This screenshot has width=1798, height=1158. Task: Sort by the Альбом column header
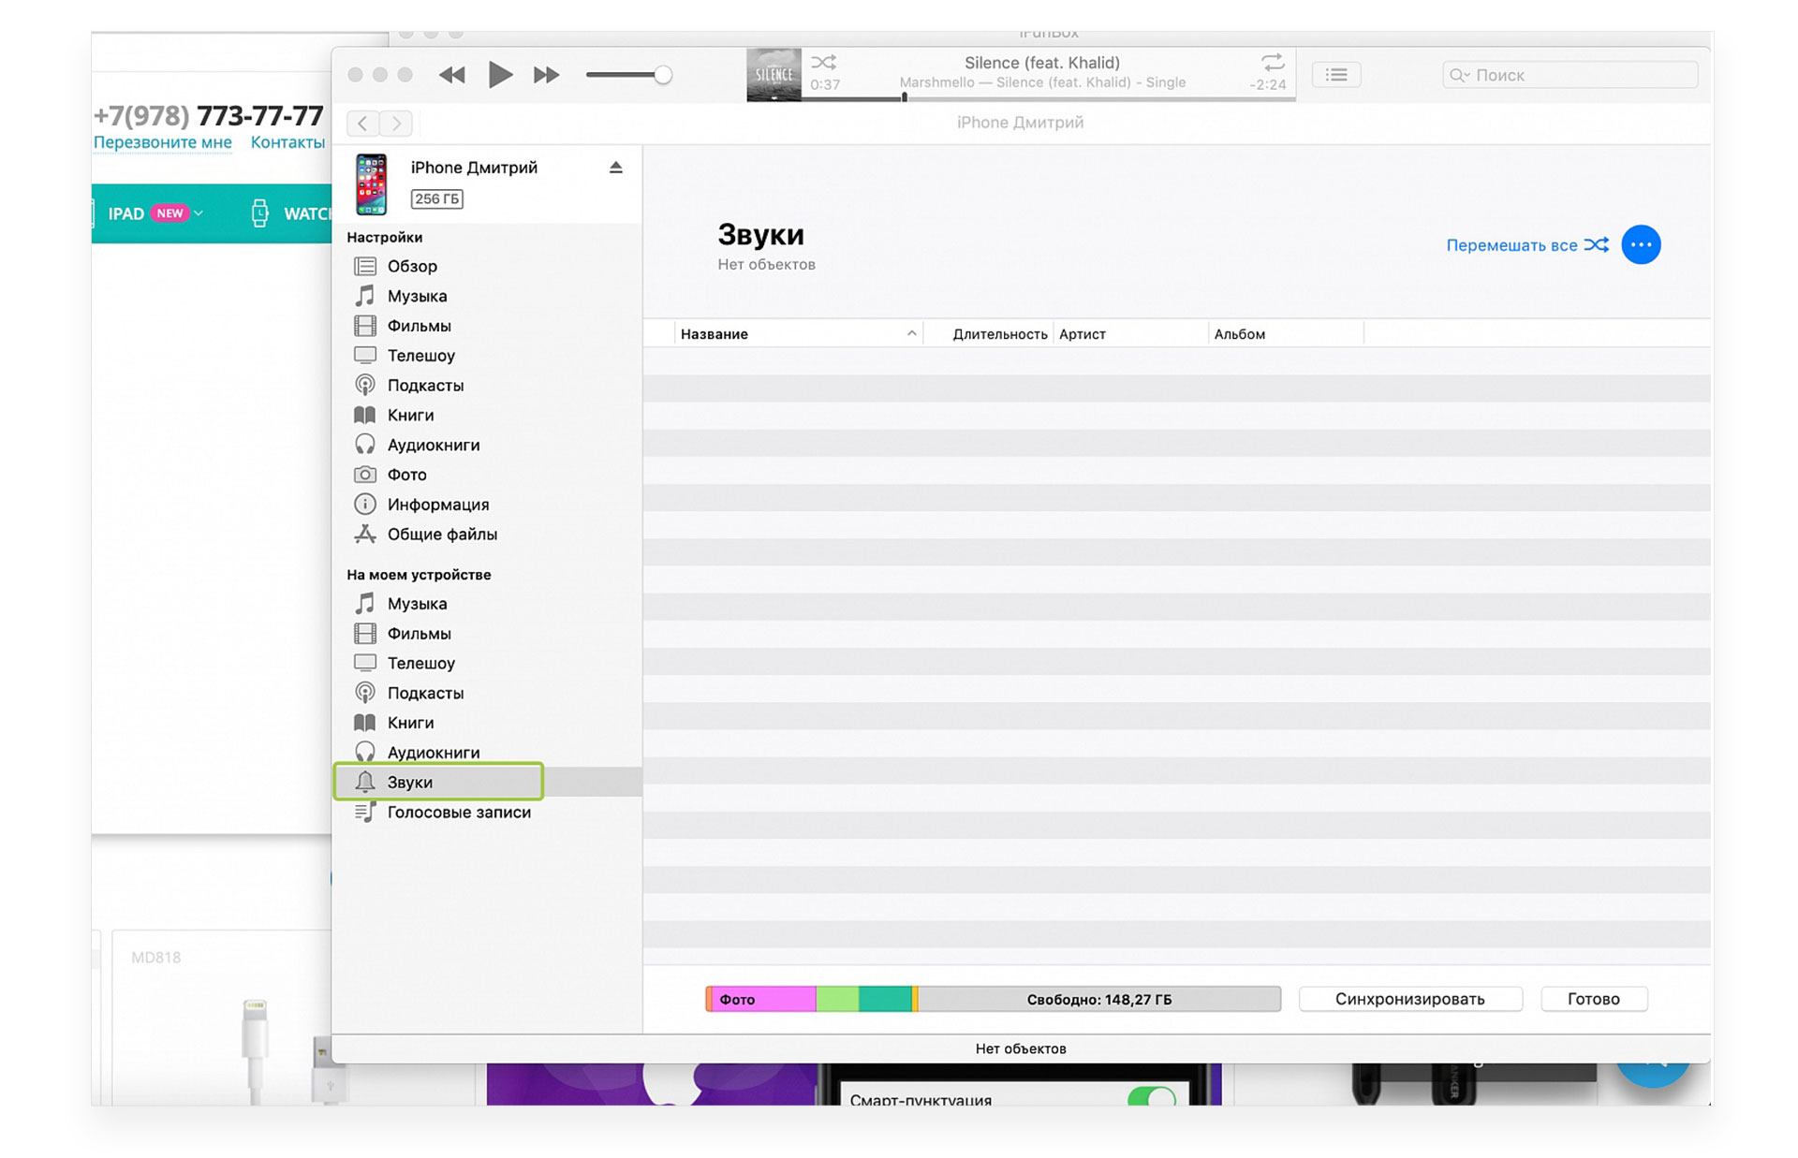(1287, 334)
